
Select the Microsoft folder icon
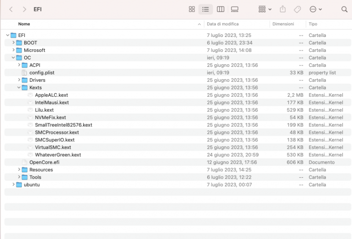(x=19, y=50)
